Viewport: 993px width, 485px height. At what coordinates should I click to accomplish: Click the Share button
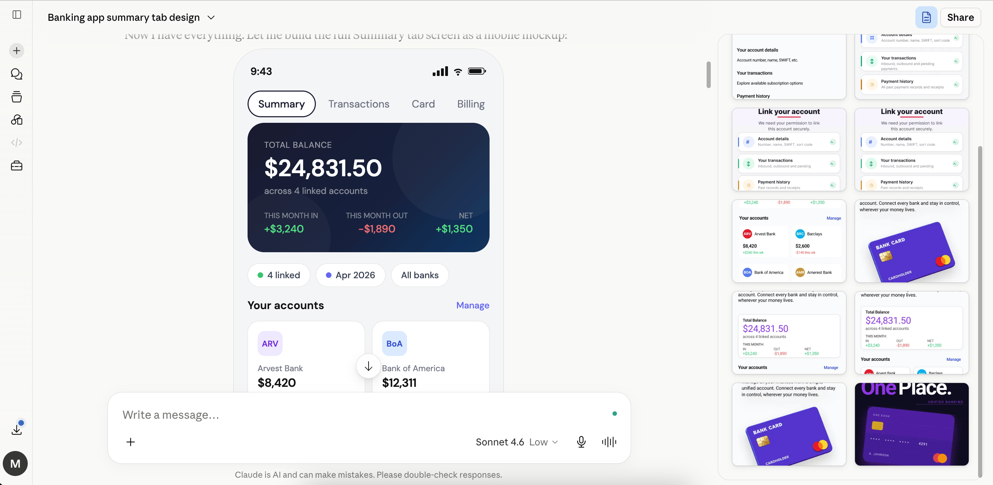960,17
